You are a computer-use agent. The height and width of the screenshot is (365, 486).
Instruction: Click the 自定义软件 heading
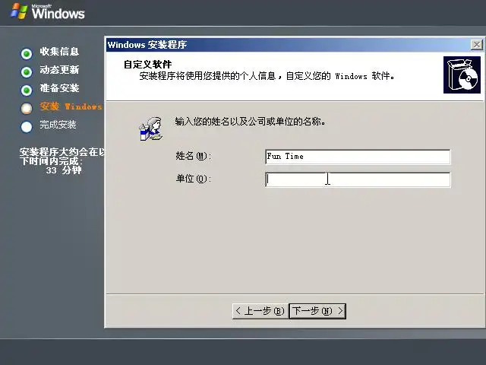point(147,65)
